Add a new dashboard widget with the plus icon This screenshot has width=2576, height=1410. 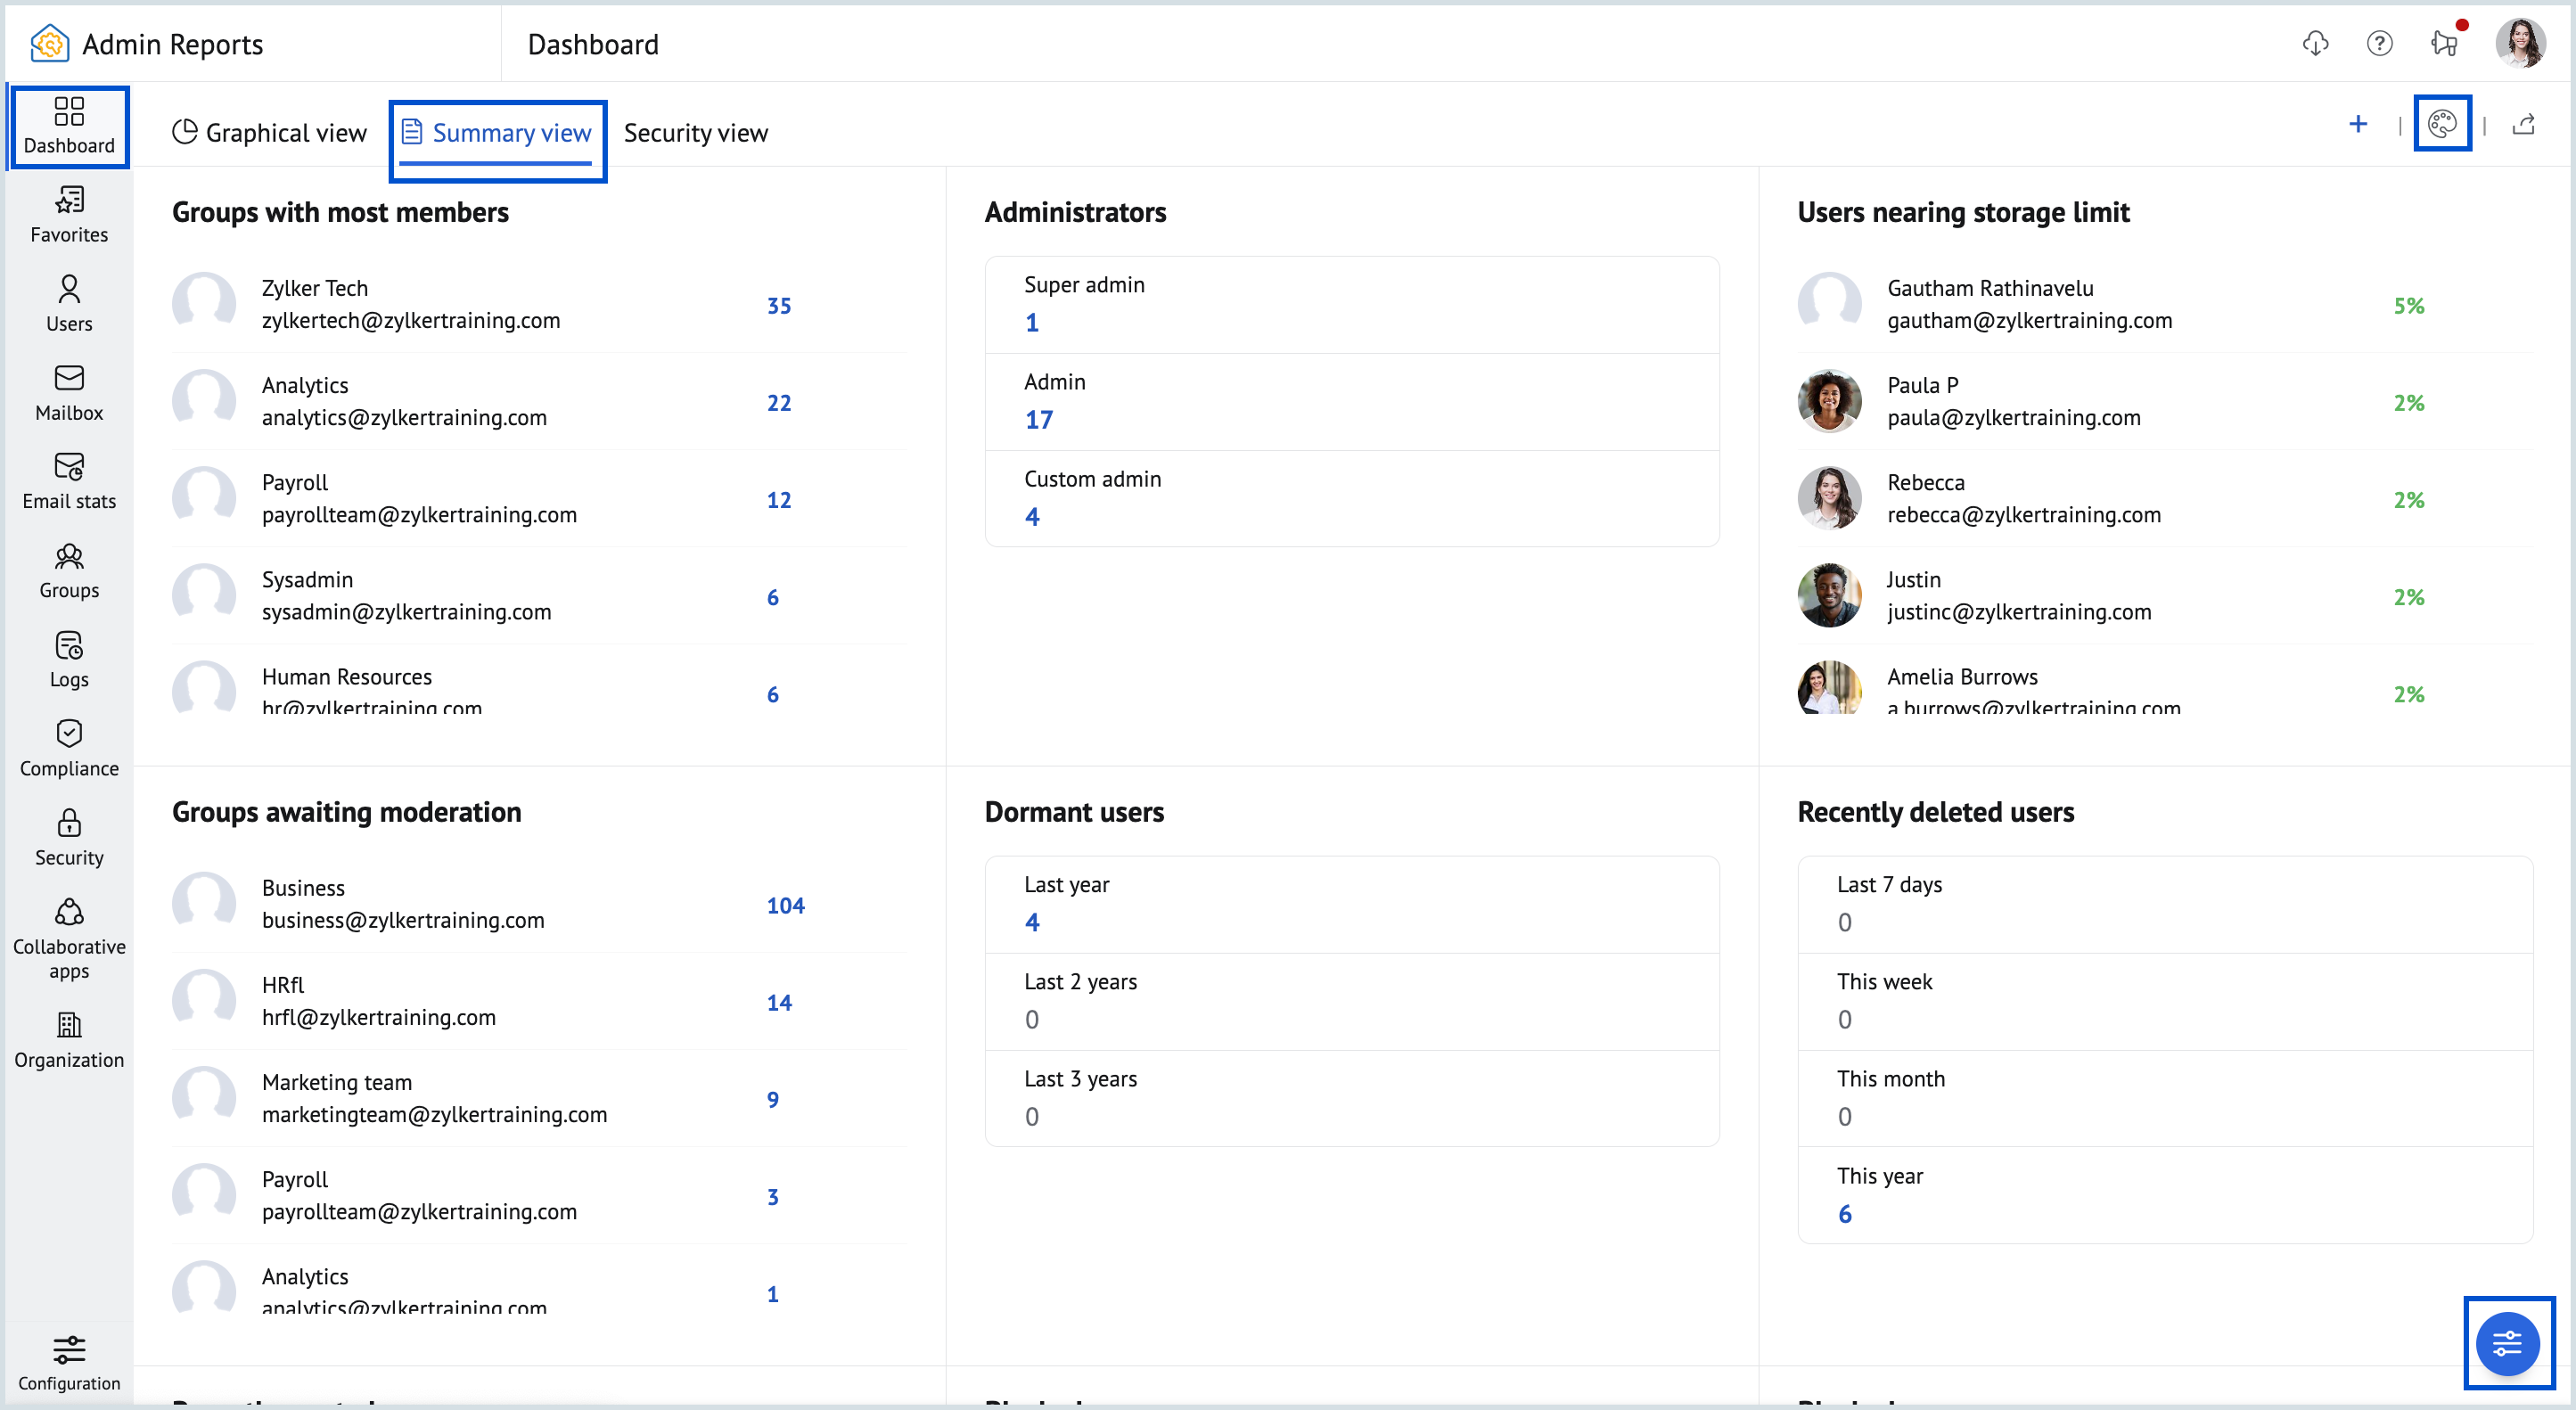click(x=2358, y=124)
